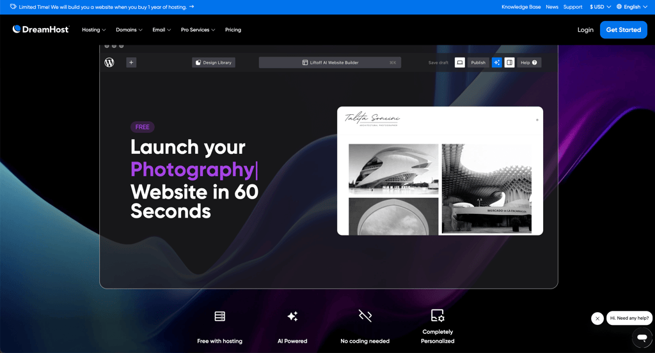This screenshot has width=655, height=353.
Task: Click the desktop preview icon beside Save draft
Action: 459,63
